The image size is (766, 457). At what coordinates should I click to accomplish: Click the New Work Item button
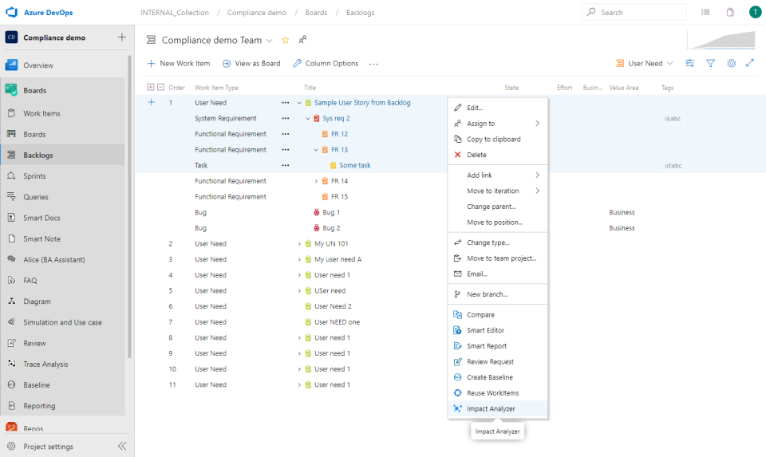(x=179, y=63)
